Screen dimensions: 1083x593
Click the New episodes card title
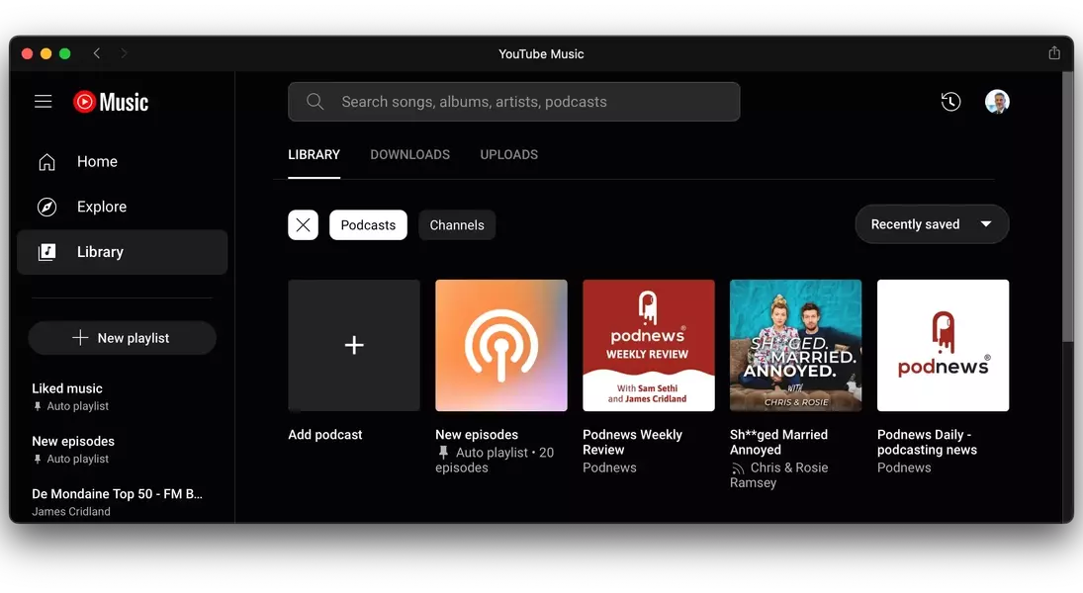click(x=477, y=434)
